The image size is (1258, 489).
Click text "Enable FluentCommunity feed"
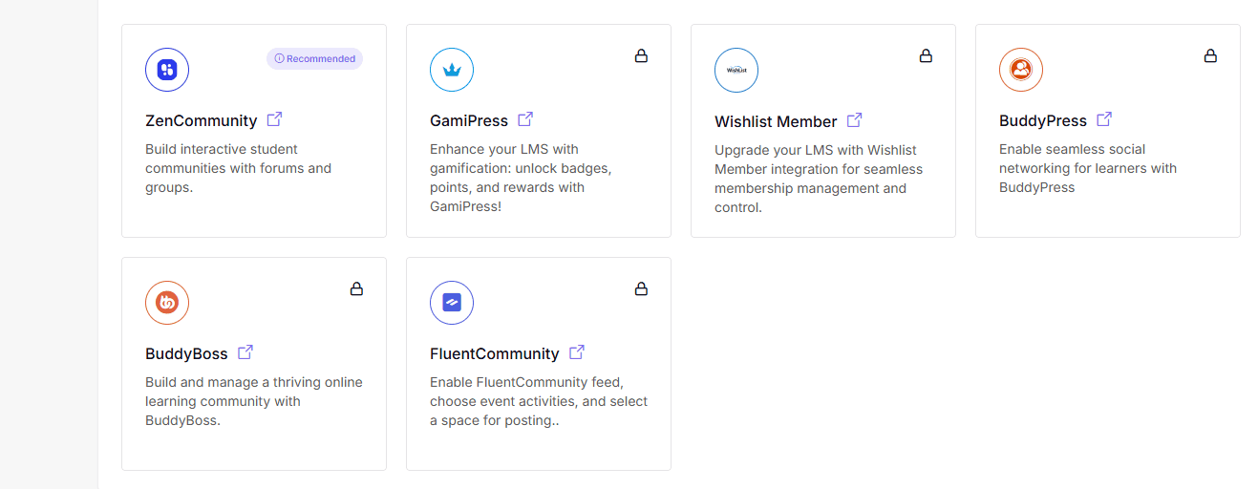point(524,382)
